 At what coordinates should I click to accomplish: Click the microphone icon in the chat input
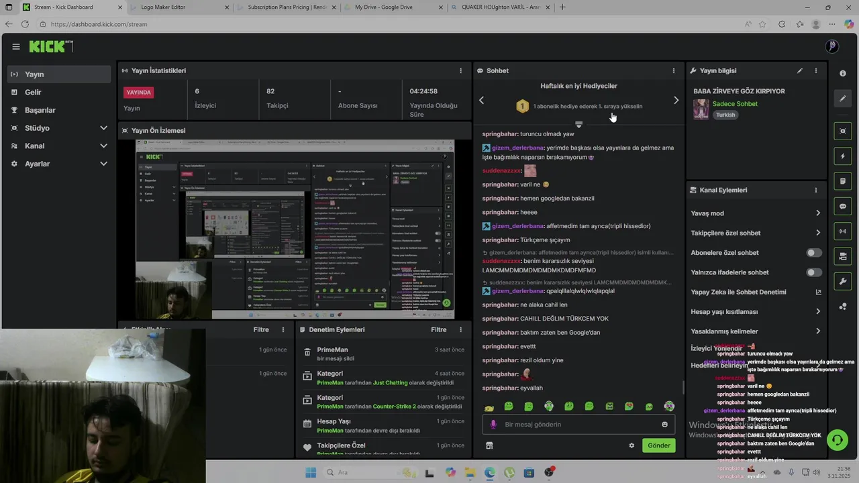(x=493, y=424)
